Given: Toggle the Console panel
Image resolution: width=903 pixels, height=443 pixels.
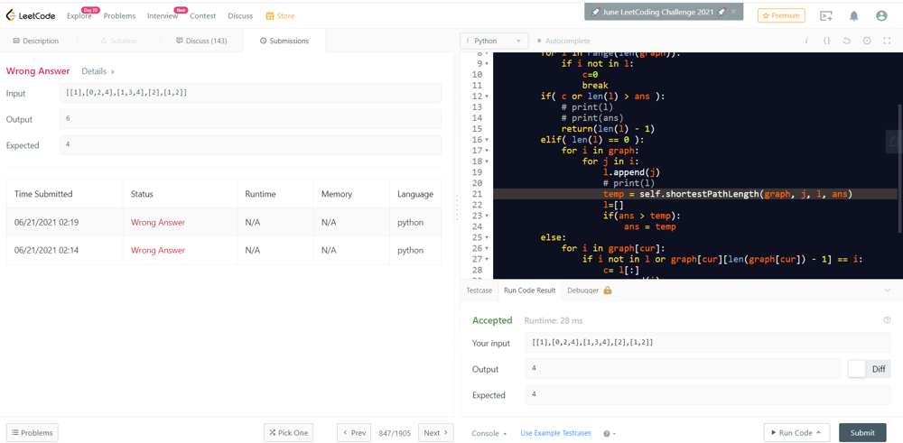Looking at the screenshot, I should click(489, 433).
